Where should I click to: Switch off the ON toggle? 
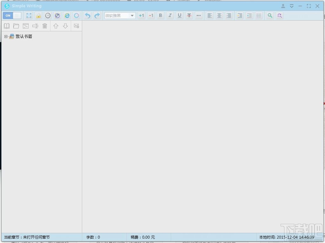tap(12, 16)
